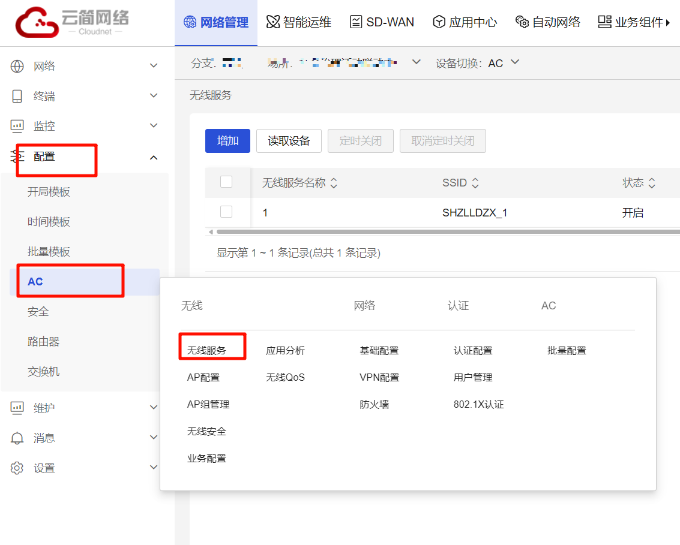Collapse the 配置 sidebar section
680x545 pixels.
pyautogui.click(x=154, y=158)
